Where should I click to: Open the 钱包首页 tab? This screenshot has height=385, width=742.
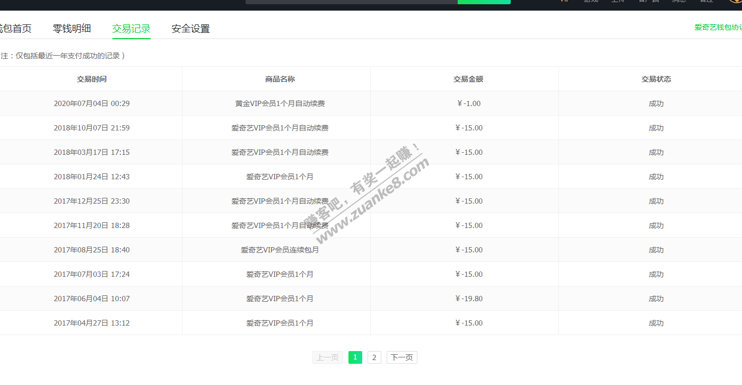tap(15, 29)
